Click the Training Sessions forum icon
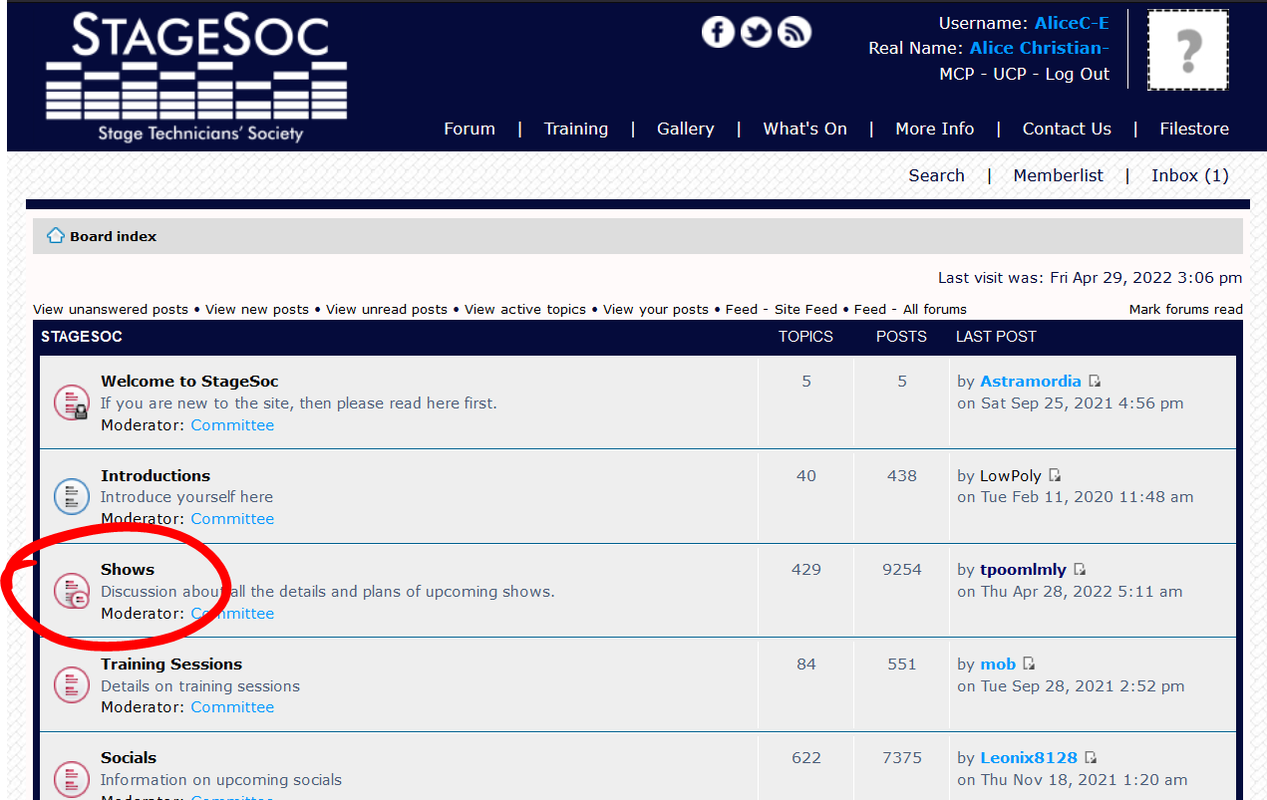 (72, 685)
